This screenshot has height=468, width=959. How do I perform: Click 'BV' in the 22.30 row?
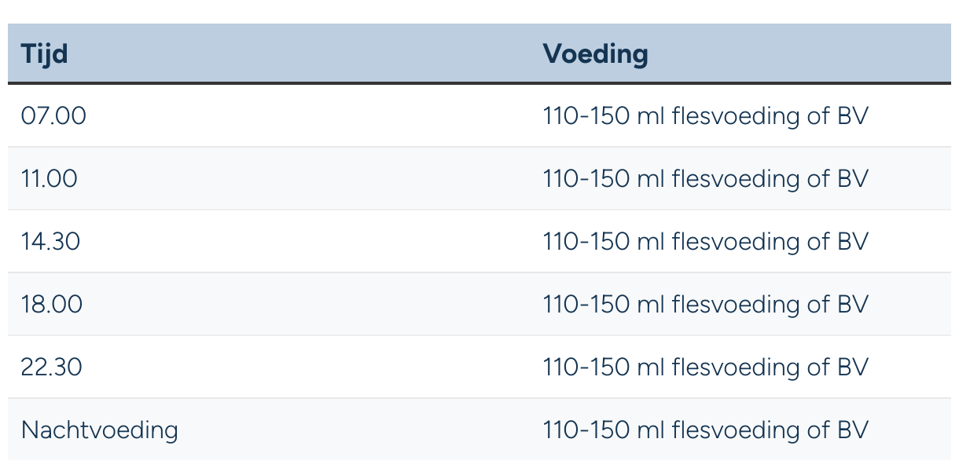pyautogui.click(x=853, y=367)
